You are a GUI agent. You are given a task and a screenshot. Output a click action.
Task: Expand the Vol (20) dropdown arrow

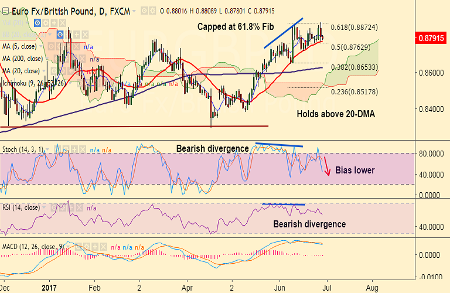[27, 22]
